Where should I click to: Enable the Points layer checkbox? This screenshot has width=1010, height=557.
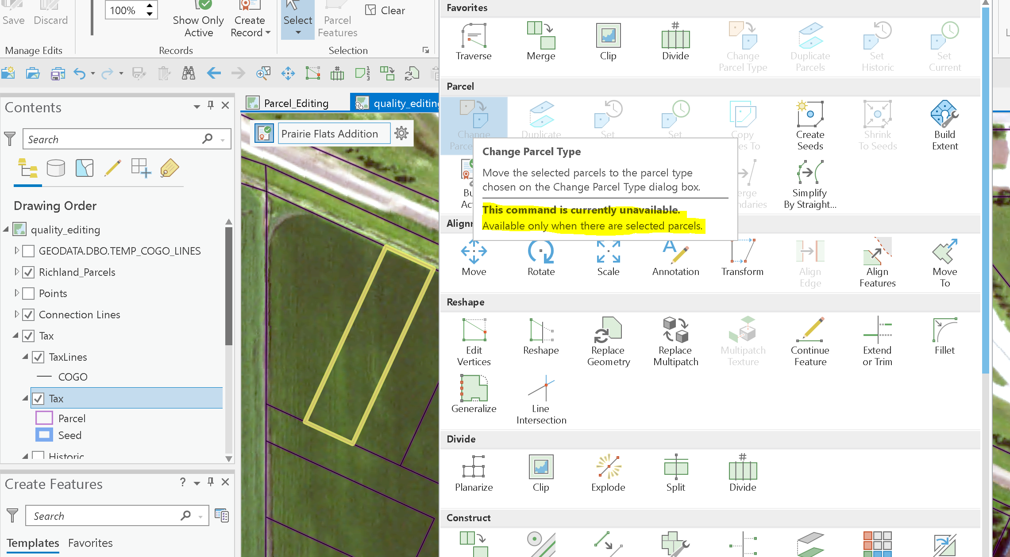(x=28, y=294)
